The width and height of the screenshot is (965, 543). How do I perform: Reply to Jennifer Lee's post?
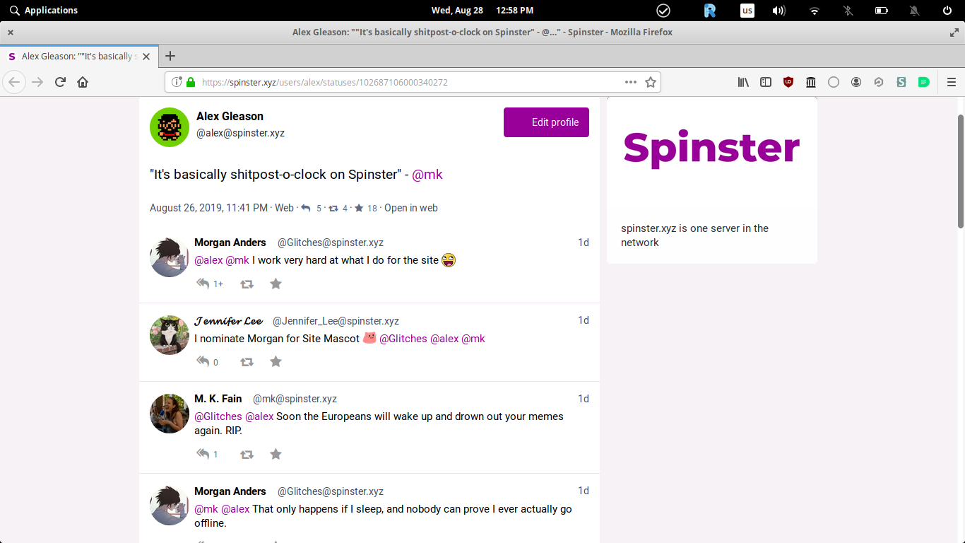[x=203, y=362]
